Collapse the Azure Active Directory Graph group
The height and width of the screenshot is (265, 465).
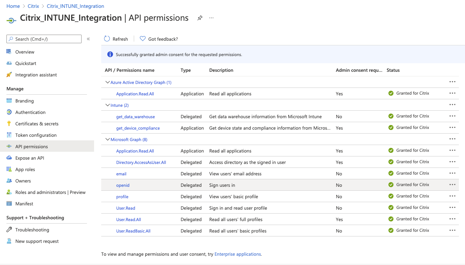coord(107,82)
